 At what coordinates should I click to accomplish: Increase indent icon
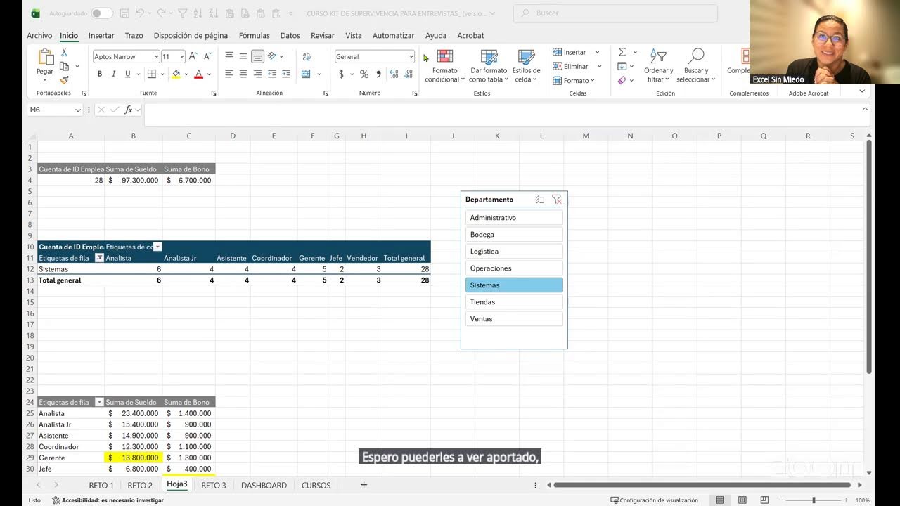coord(285,74)
